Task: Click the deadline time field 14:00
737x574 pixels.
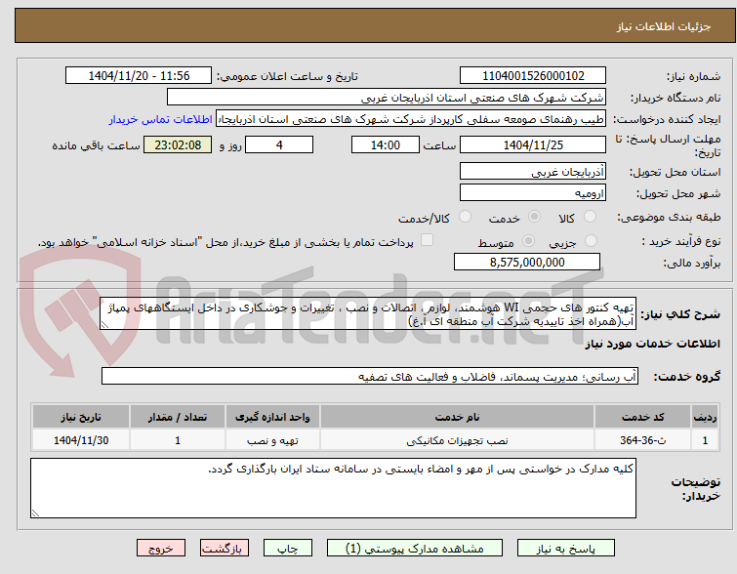Action: click(386, 144)
